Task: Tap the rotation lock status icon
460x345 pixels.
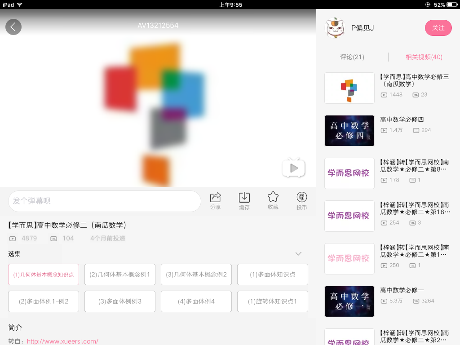Action: (x=428, y=4)
